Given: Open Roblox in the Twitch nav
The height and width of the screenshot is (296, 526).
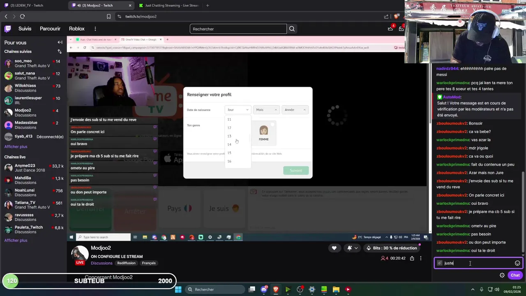Looking at the screenshot, I should 77,29.
